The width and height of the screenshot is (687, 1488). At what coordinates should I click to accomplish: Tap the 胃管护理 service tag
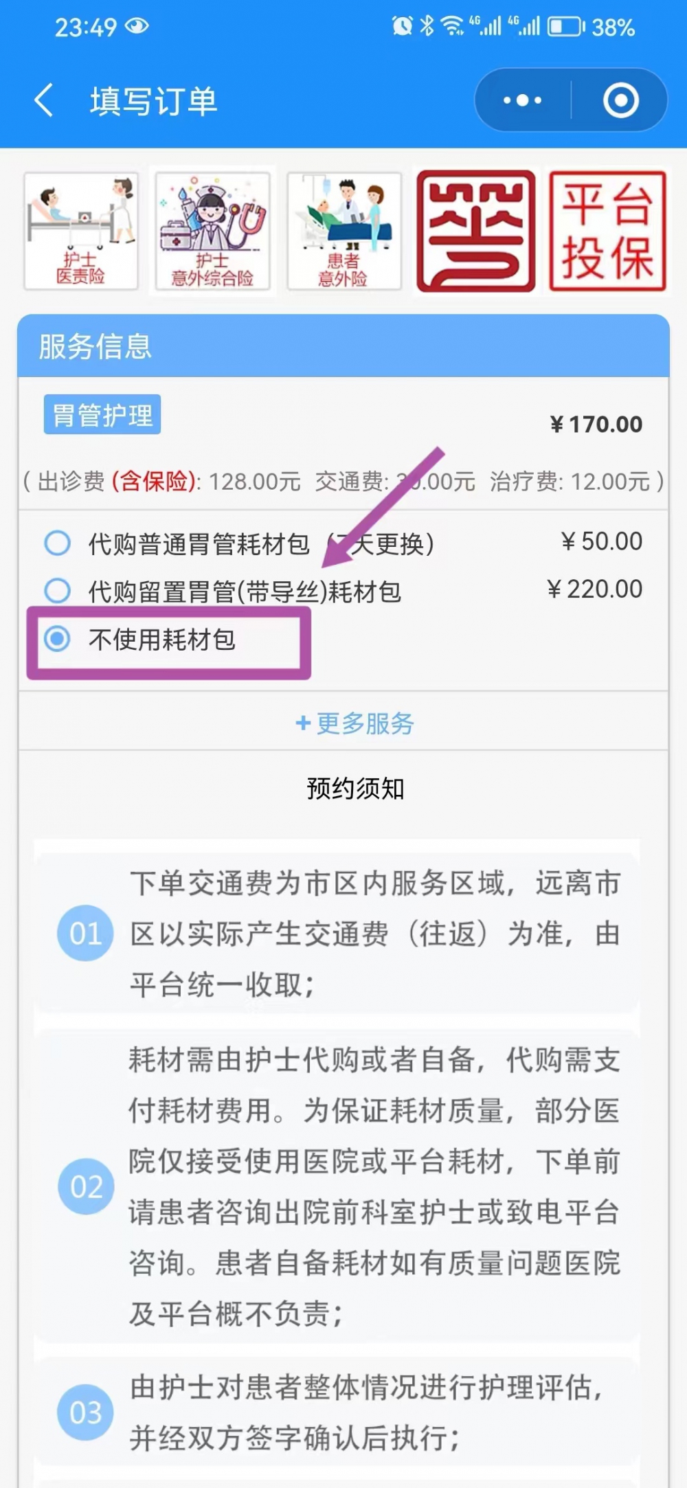tap(102, 415)
